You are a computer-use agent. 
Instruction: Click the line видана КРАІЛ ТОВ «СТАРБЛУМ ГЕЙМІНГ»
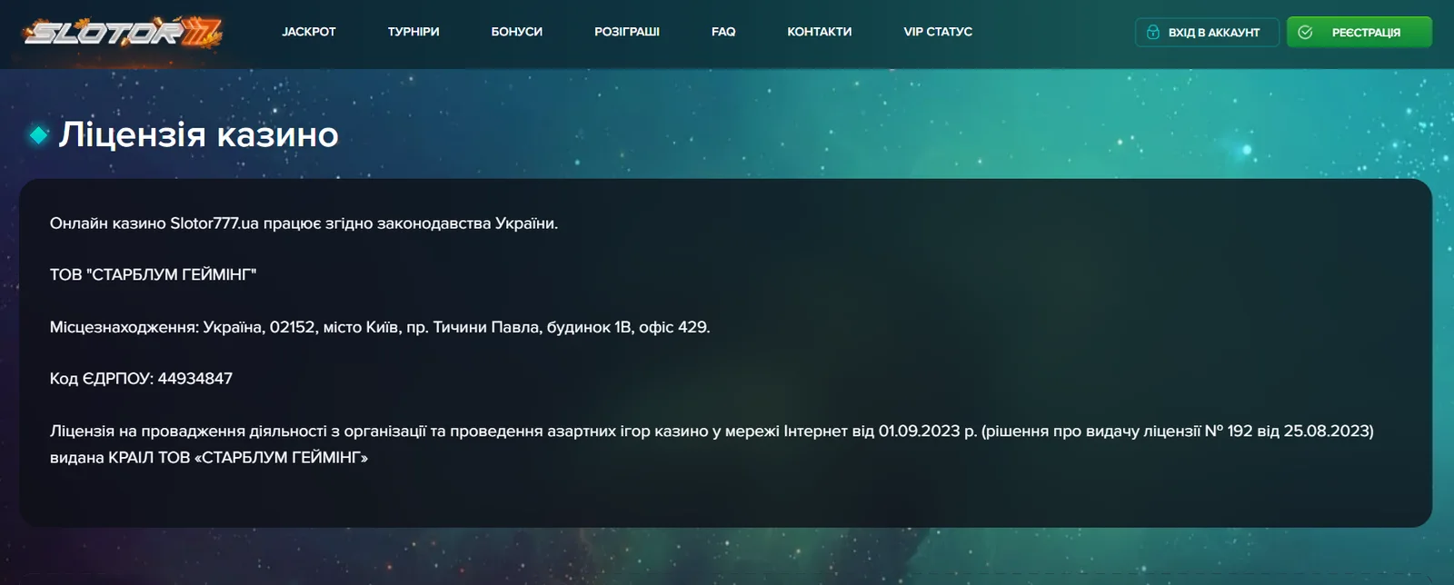pyautogui.click(x=209, y=458)
